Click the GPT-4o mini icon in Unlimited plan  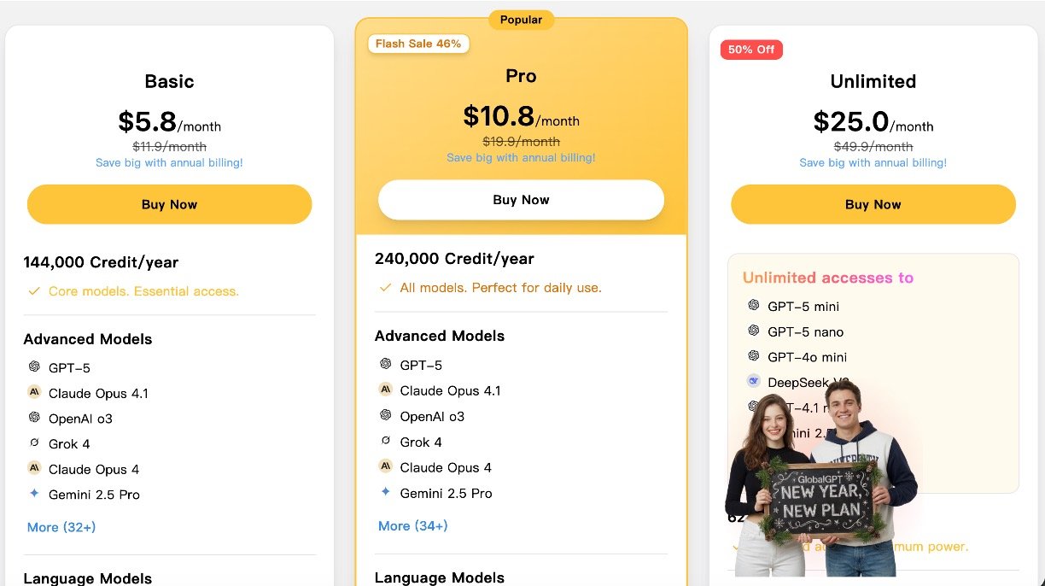pyautogui.click(x=754, y=355)
